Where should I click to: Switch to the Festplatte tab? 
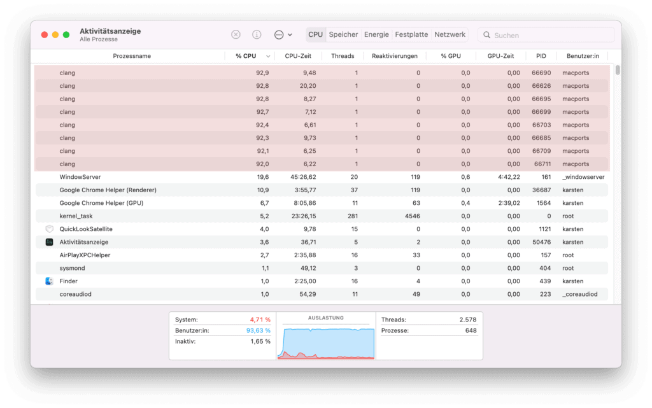coord(411,34)
